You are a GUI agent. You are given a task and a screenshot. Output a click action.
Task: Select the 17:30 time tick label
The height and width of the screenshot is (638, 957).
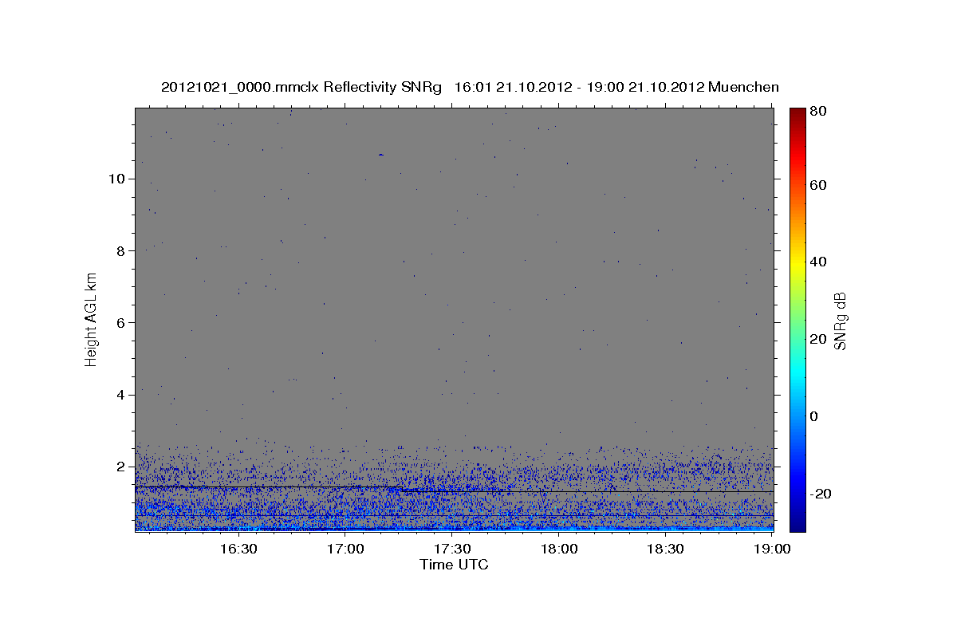coord(452,549)
